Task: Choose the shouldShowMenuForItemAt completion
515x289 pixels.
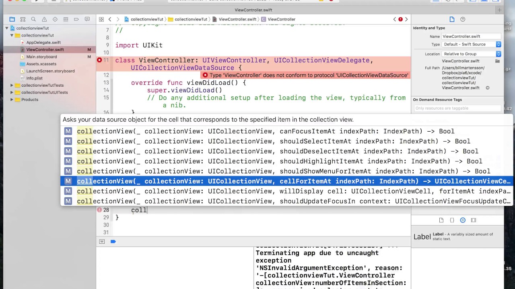Action: (x=286, y=171)
